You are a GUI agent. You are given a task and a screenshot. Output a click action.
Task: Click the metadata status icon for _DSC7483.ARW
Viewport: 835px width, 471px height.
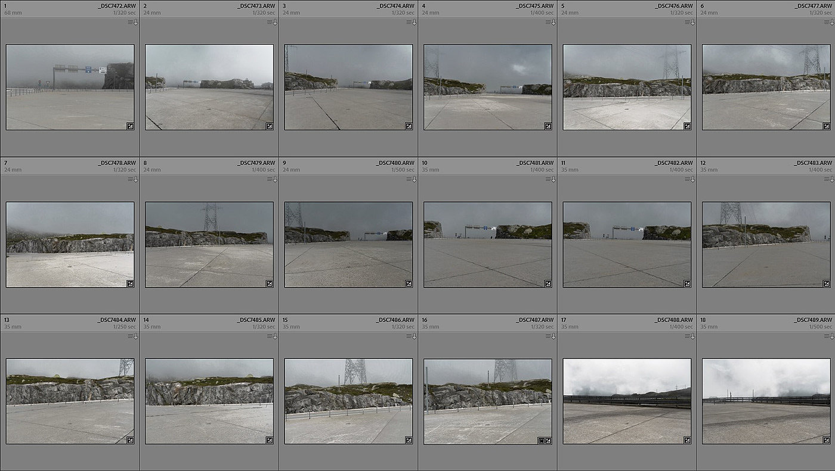coord(830,179)
